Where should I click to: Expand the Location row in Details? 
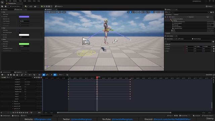[165, 46]
